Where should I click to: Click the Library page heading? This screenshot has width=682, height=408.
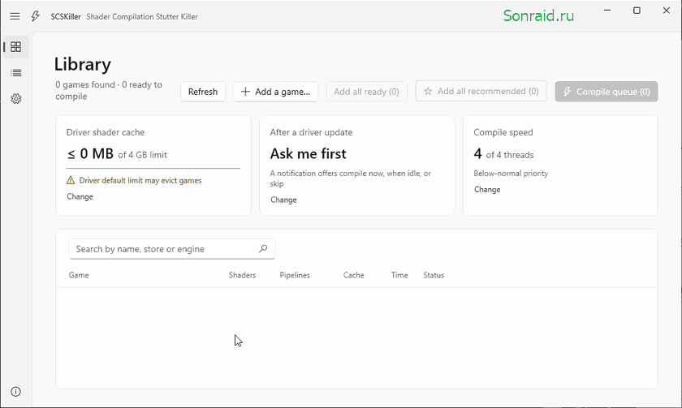[x=83, y=64]
